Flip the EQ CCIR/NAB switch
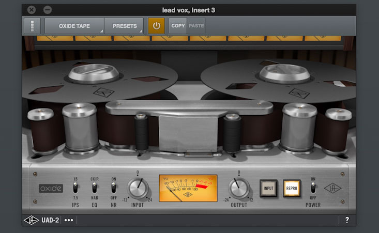This screenshot has height=233, width=379. click(x=95, y=188)
